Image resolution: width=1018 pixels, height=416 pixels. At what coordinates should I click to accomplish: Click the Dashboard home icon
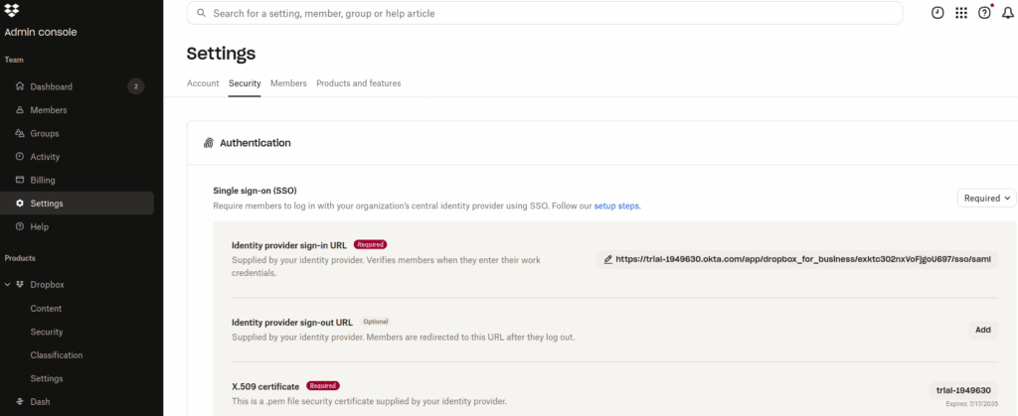pos(20,86)
